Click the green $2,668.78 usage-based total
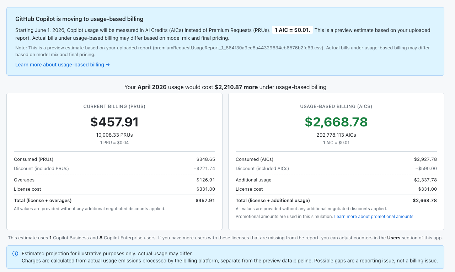Viewport: 455px width, 272px height. pos(336,122)
